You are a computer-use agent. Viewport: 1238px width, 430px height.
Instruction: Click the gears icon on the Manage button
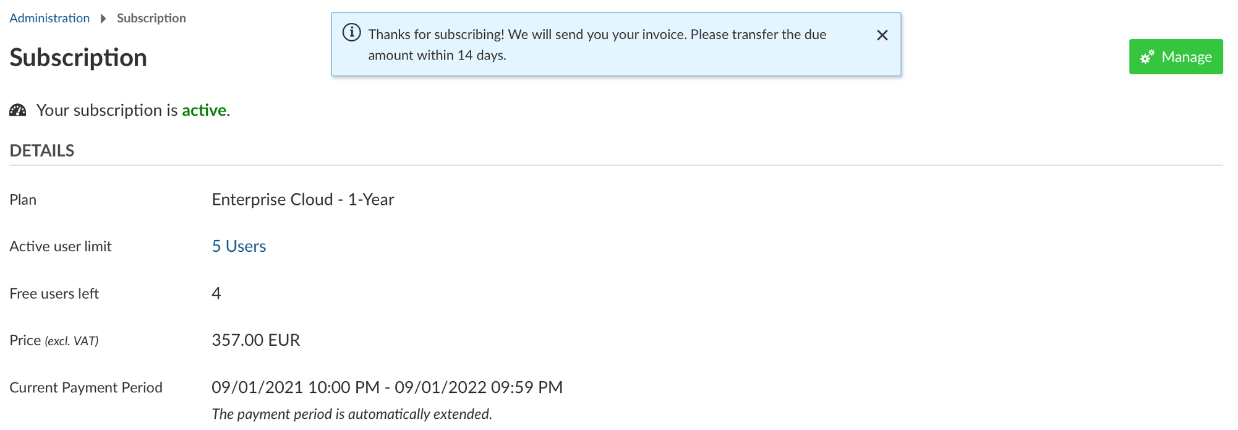pyautogui.click(x=1148, y=57)
